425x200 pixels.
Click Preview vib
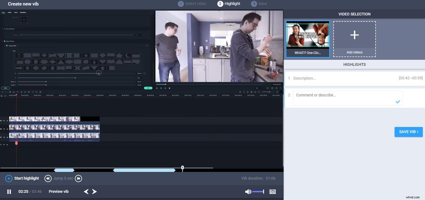coord(59,191)
